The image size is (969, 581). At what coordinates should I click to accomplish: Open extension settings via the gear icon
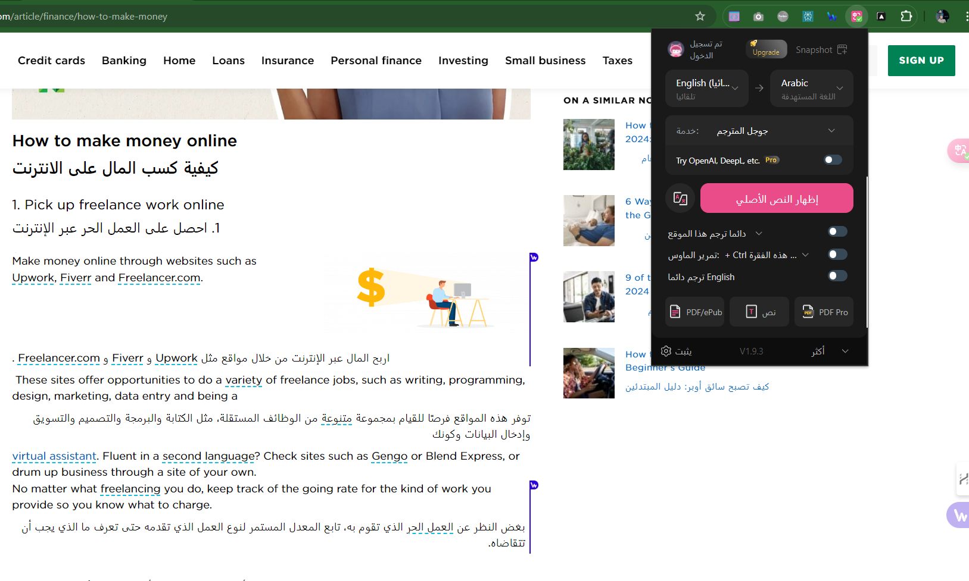click(666, 351)
